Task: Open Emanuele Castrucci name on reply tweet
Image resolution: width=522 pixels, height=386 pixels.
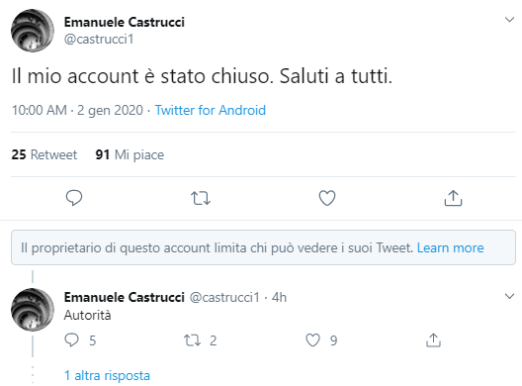Action: (x=125, y=297)
